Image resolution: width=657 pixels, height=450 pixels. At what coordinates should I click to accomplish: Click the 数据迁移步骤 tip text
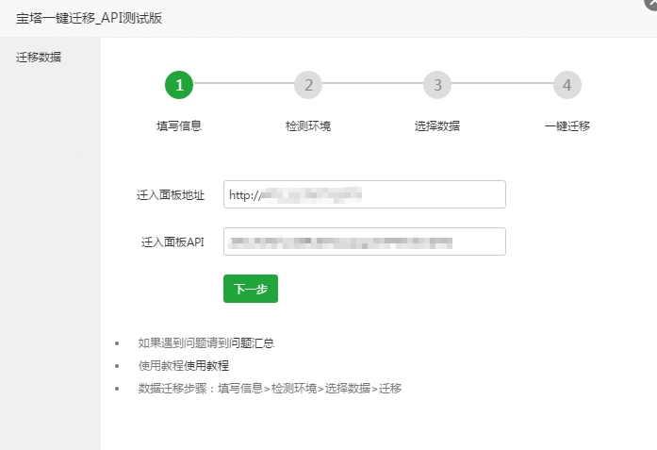270,389
